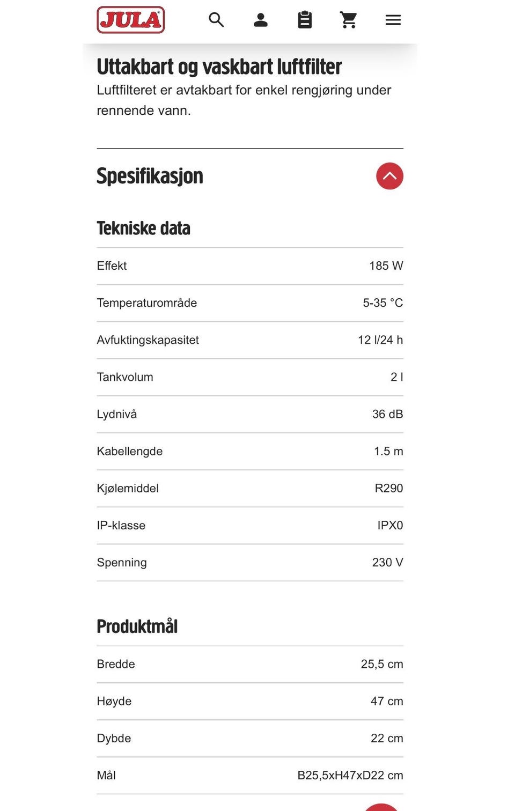The width and height of the screenshot is (515, 811).
Task: Open the hamburger menu icon
Action: tap(393, 20)
